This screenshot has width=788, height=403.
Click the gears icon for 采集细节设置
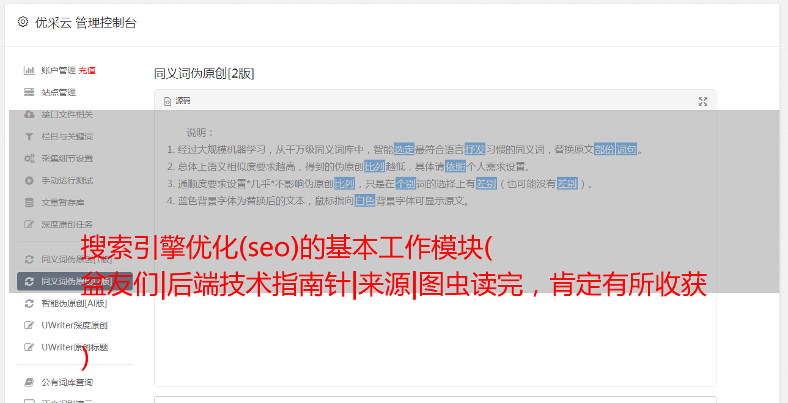point(29,158)
